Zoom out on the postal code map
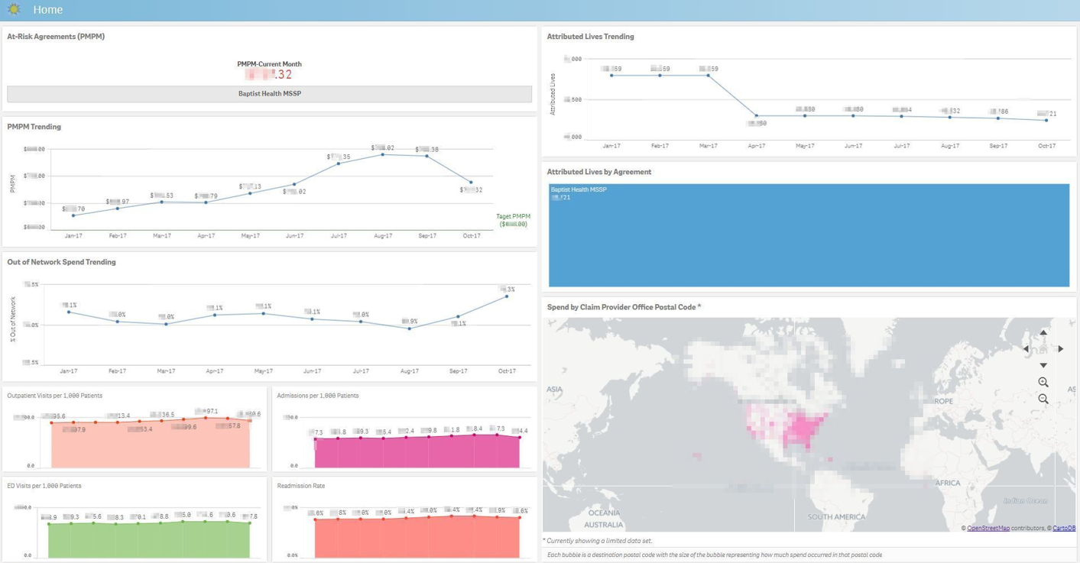This screenshot has width=1080, height=563. [1043, 399]
